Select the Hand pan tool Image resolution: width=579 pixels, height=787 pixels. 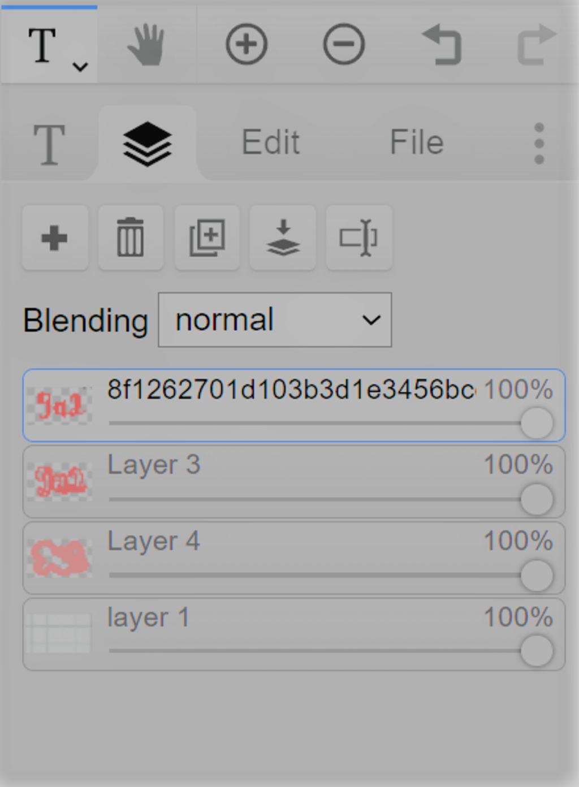tap(146, 45)
